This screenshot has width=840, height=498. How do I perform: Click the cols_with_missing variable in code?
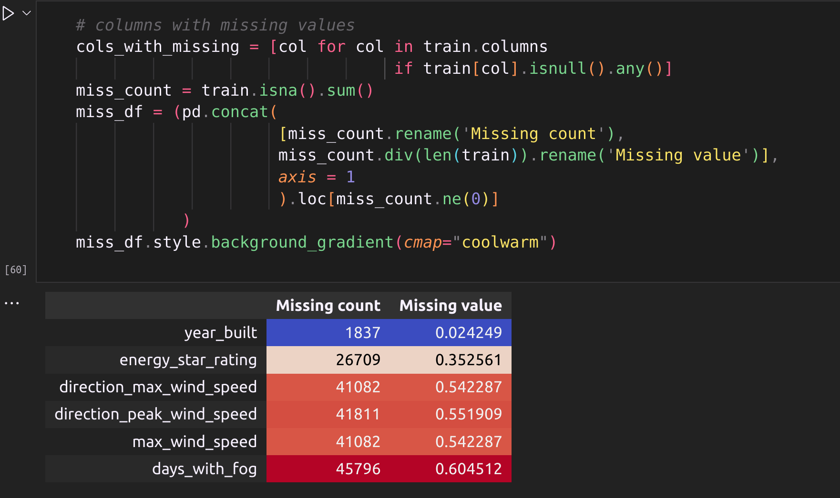158,47
